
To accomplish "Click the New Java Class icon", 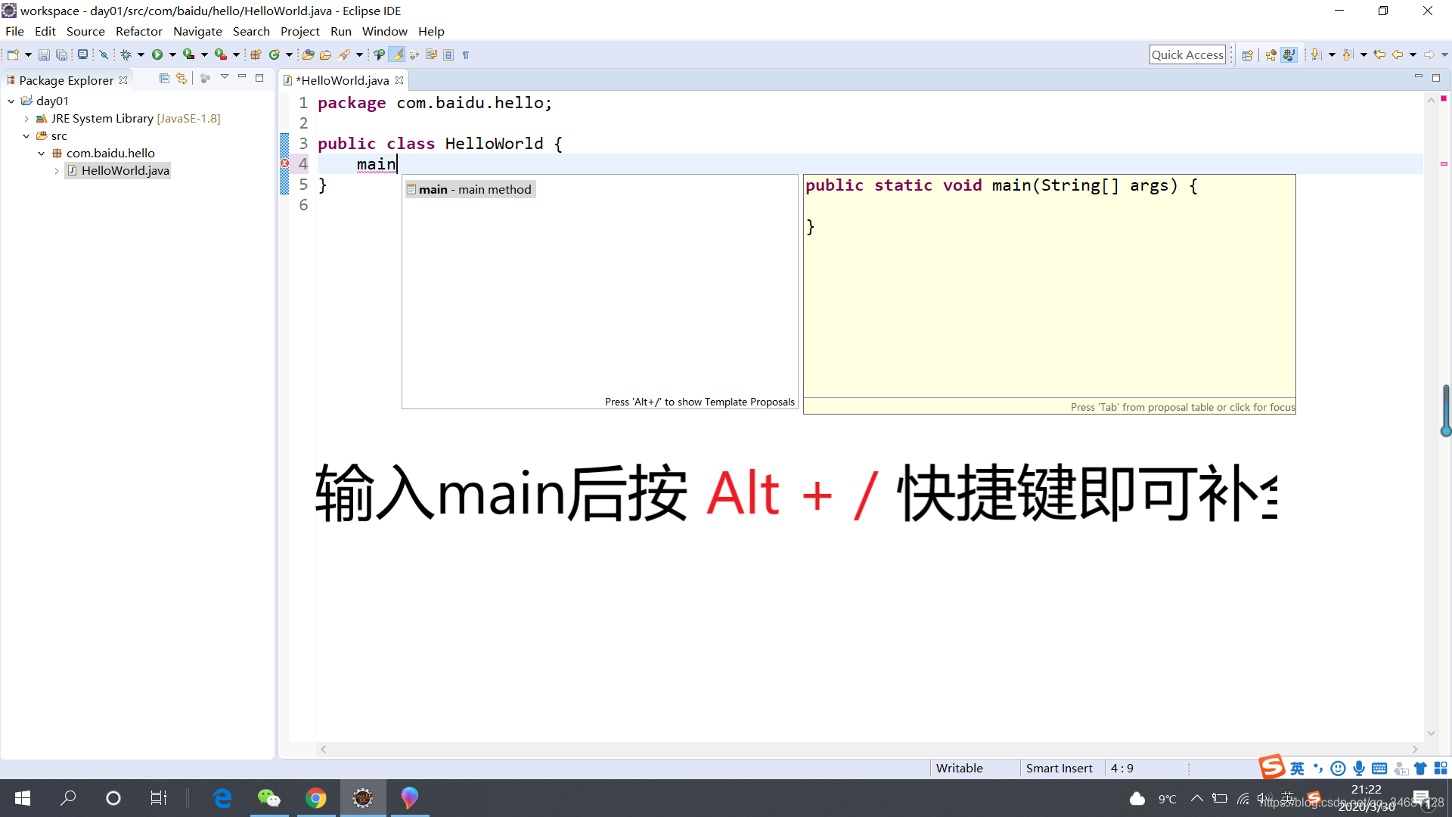I will [275, 54].
